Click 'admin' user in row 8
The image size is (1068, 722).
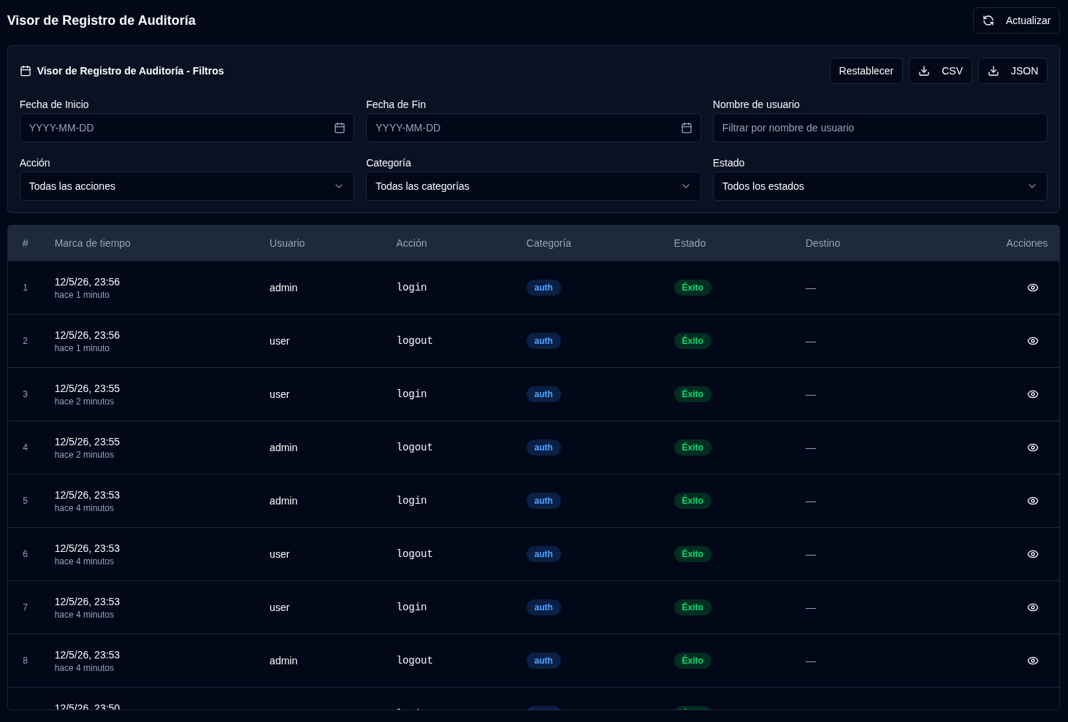tap(283, 661)
